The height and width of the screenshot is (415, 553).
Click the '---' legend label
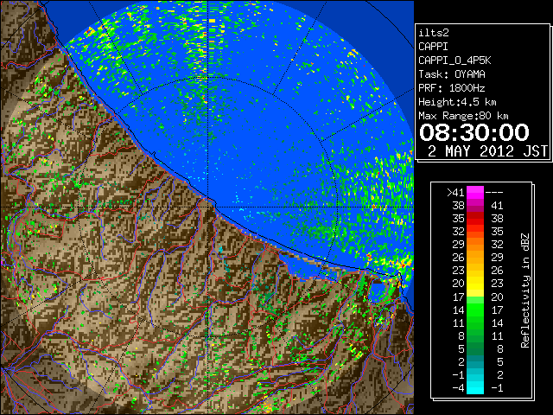point(494,192)
